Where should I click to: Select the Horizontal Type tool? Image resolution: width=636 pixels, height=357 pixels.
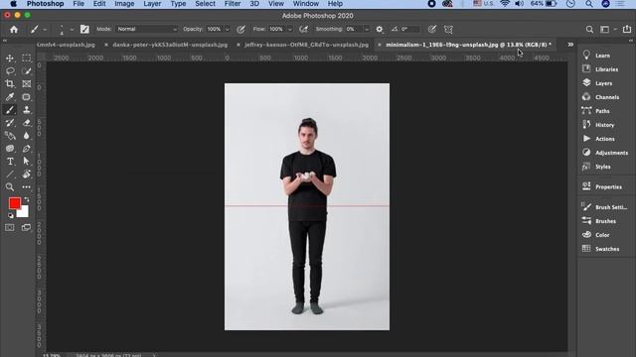(10, 162)
